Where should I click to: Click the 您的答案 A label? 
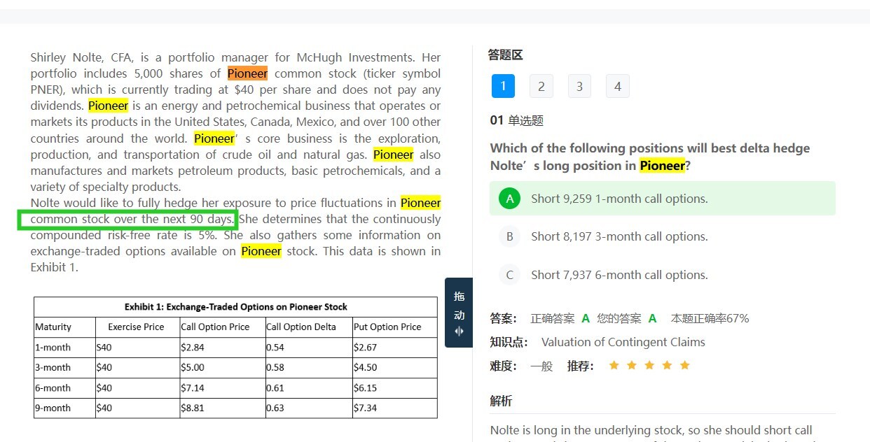click(x=627, y=318)
